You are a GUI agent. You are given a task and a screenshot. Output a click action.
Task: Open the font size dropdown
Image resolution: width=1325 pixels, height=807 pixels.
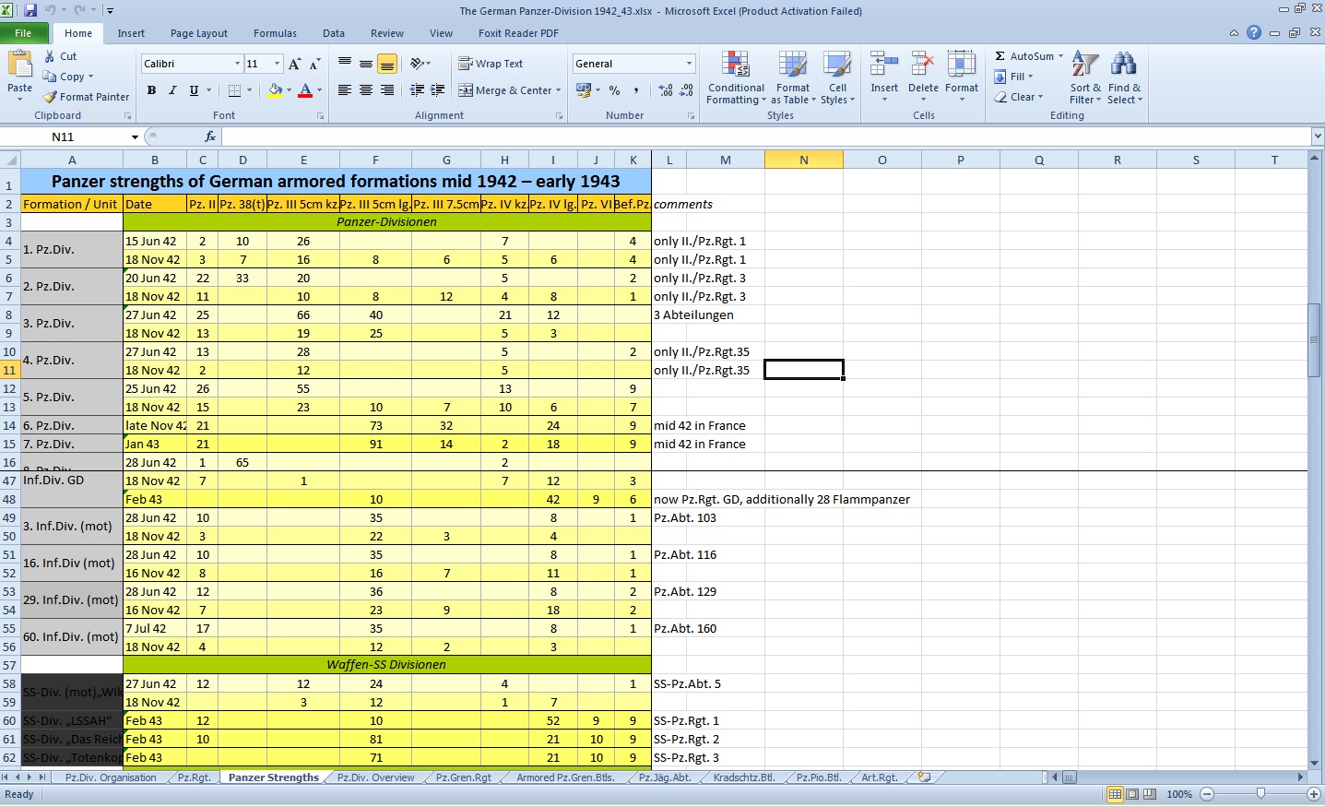coord(277,64)
